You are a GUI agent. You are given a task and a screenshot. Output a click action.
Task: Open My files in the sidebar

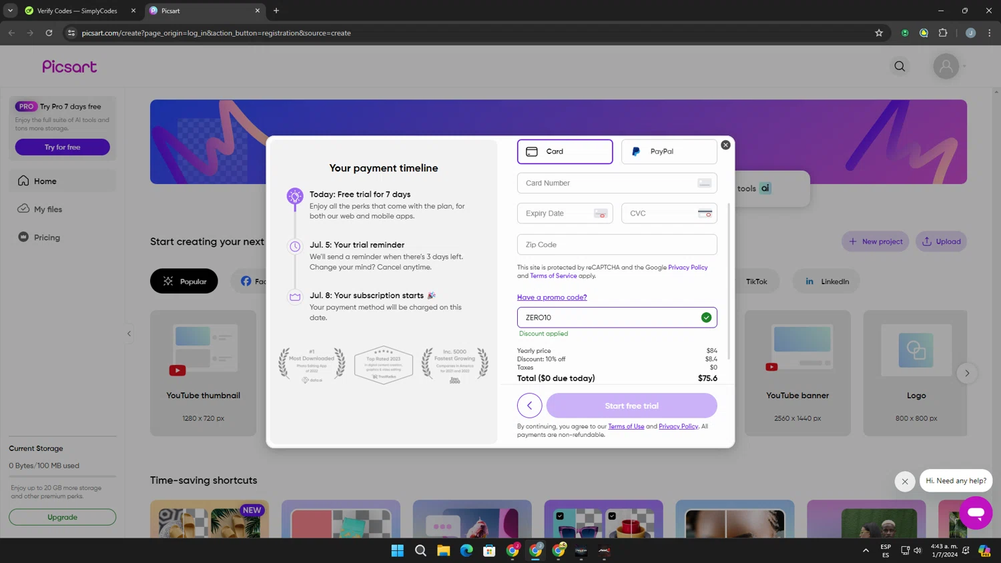point(47,209)
